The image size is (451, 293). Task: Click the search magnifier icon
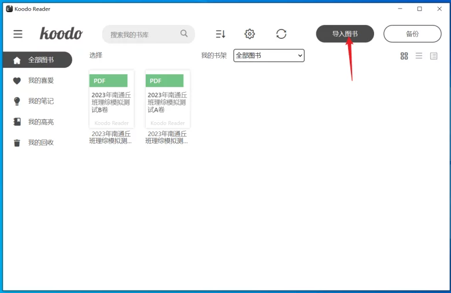[184, 34]
